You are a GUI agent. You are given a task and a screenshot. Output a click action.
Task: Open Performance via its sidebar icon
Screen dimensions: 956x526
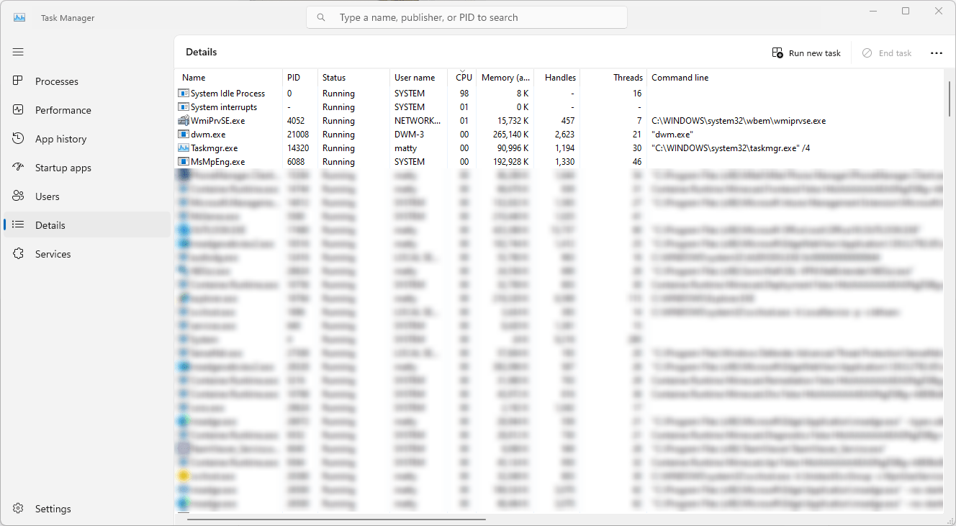(18, 110)
